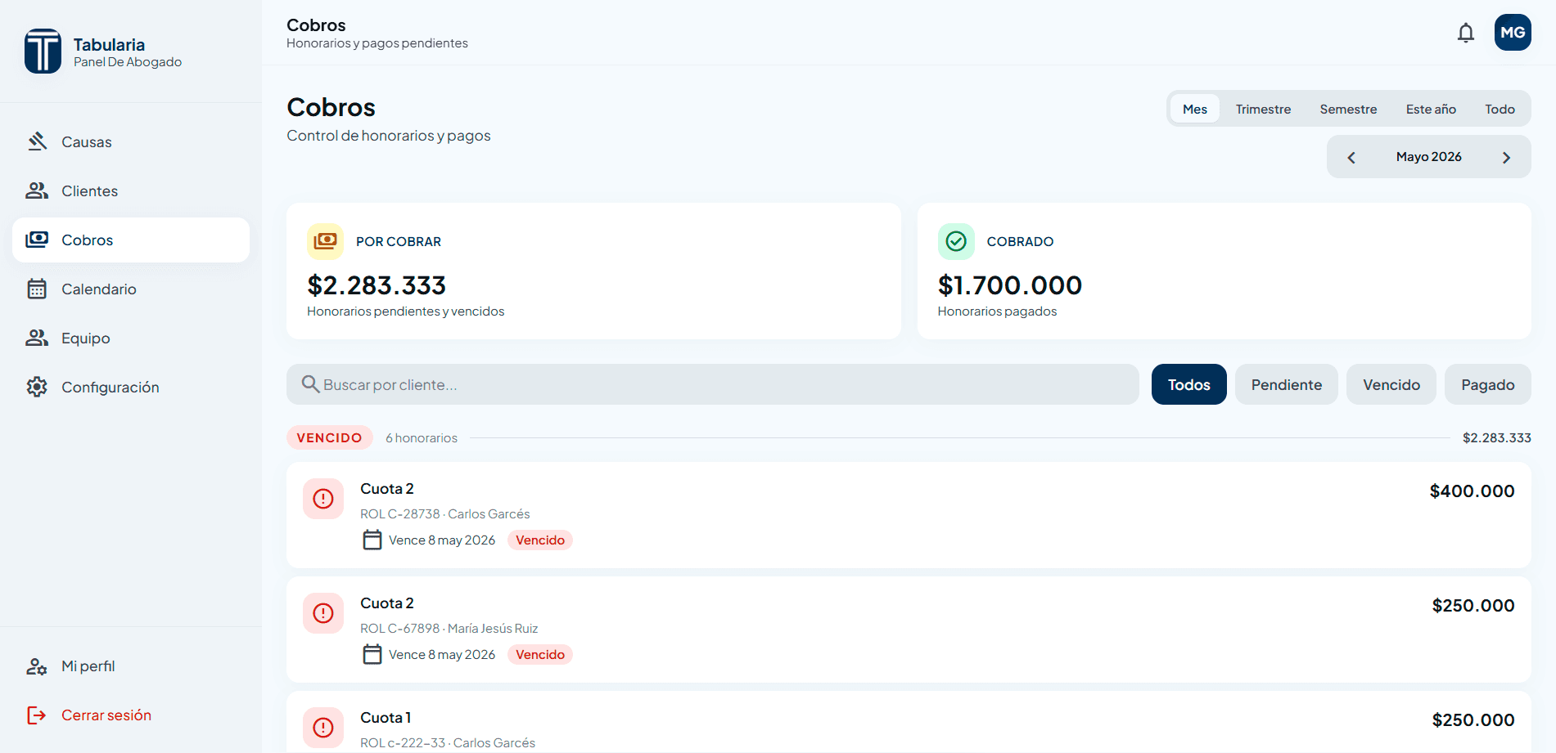This screenshot has height=753, width=1556.
Task: Open Cobros in sidebar
Action: 131,240
